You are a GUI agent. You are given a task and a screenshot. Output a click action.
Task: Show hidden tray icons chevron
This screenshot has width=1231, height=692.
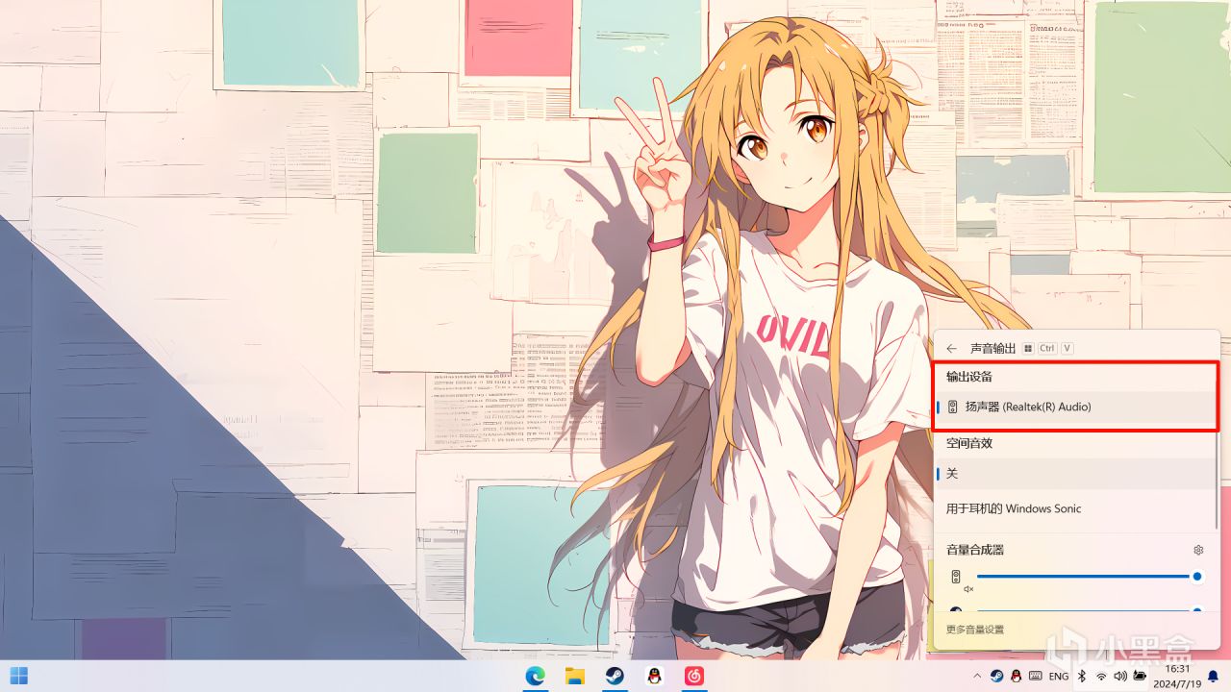[978, 676]
